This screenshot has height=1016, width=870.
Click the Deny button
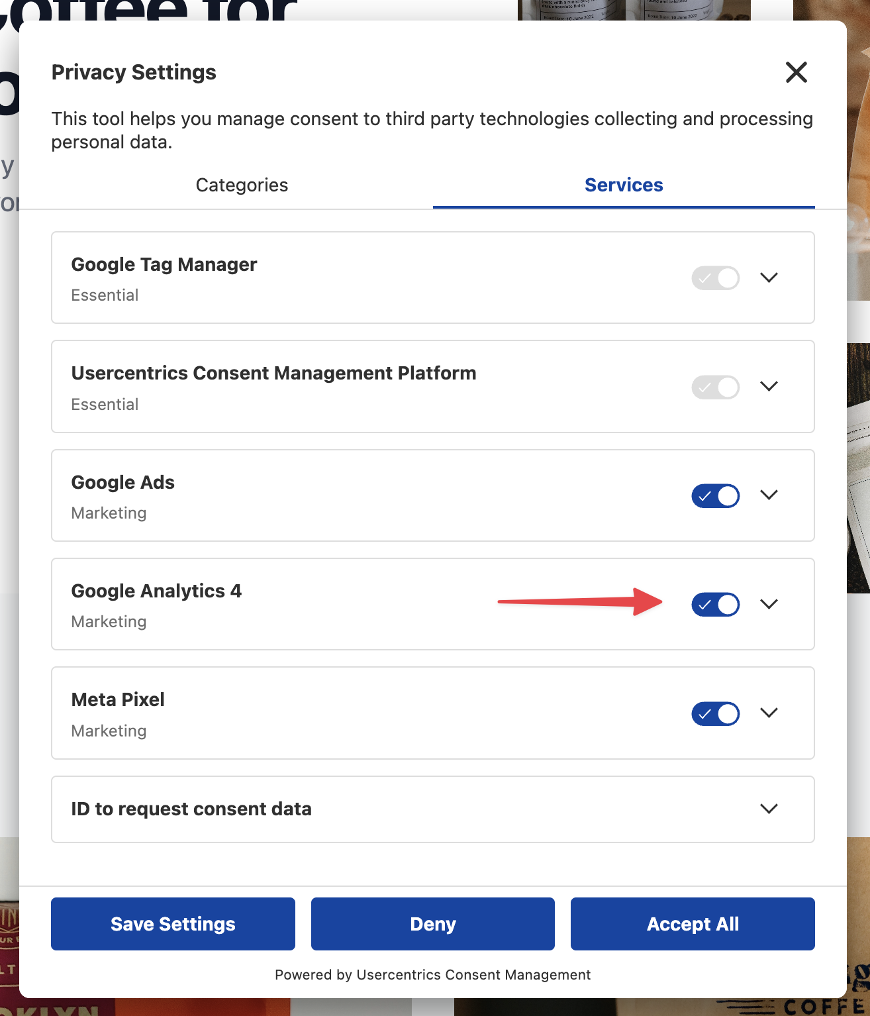point(433,924)
